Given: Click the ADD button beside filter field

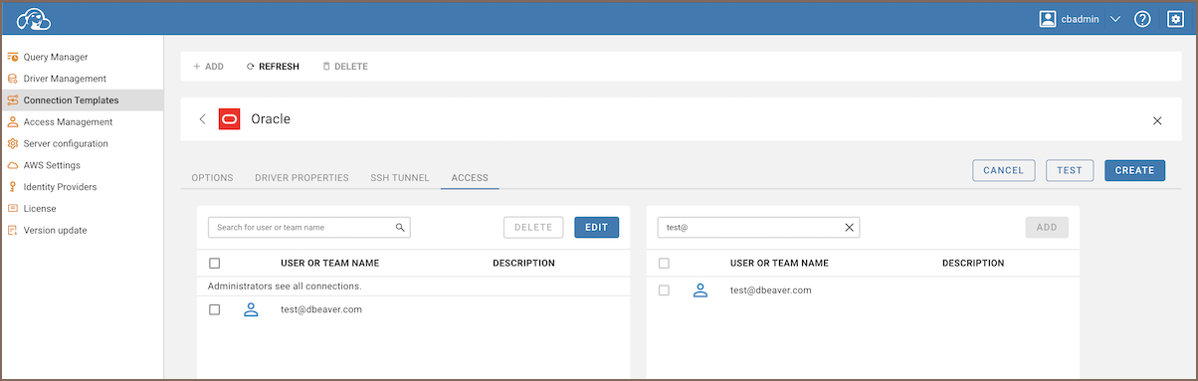Looking at the screenshot, I should tap(1047, 228).
